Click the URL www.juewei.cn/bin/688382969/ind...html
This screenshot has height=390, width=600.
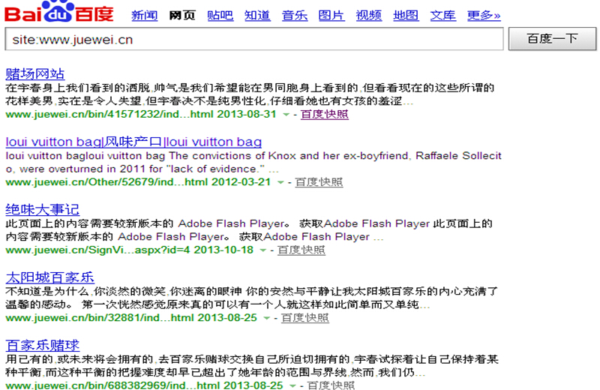tap(112, 385)
